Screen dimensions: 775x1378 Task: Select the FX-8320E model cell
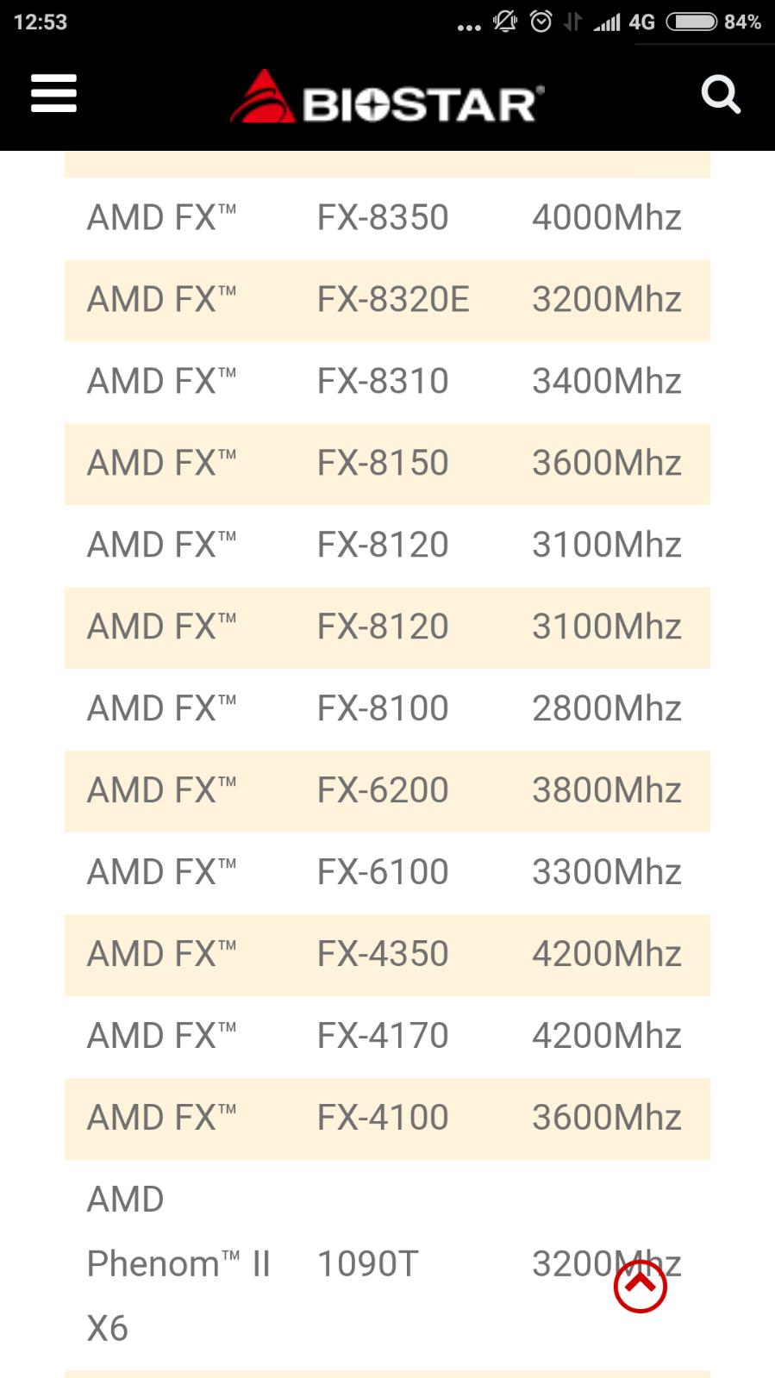tap(393, 300)
